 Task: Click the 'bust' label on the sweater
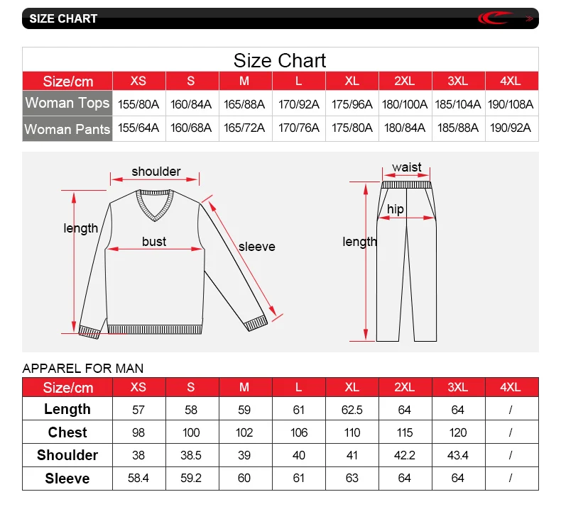point(154,242)
